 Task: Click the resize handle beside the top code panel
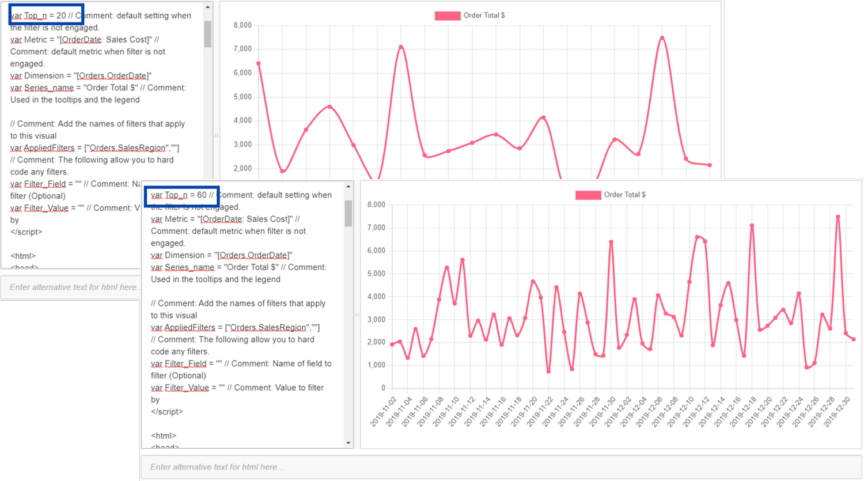pyautogui.click(x=216, y=135)
